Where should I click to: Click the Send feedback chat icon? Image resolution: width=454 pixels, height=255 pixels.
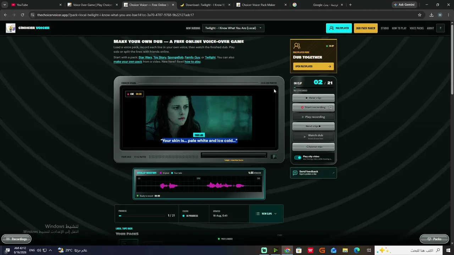pos(295,173)
